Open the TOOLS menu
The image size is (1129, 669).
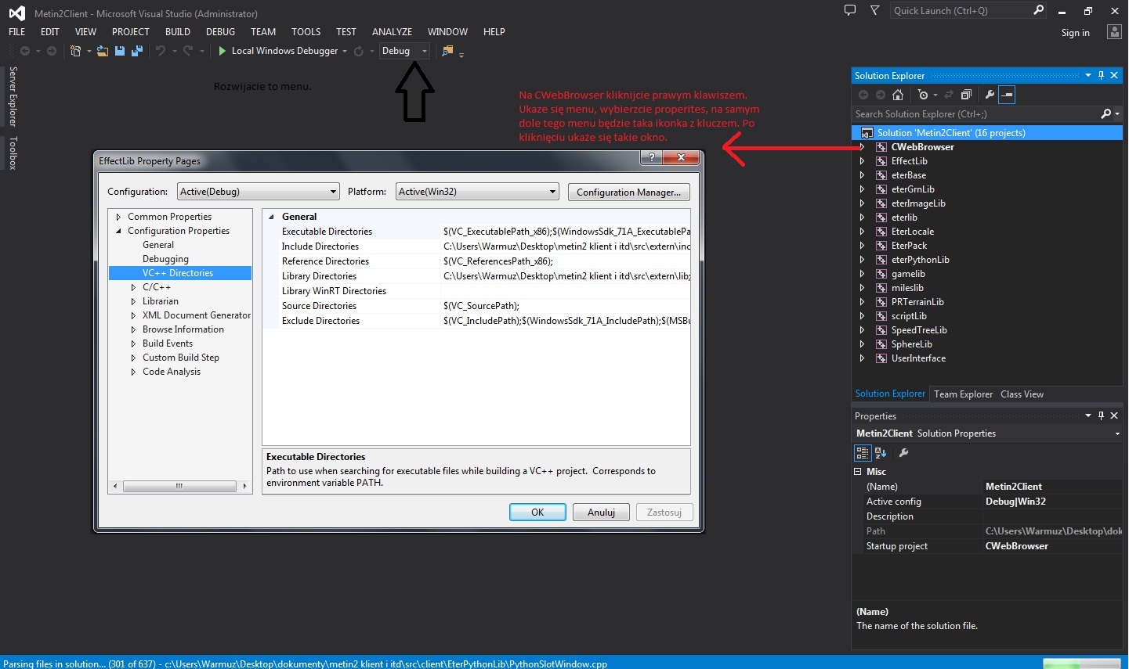pos(306,32)
